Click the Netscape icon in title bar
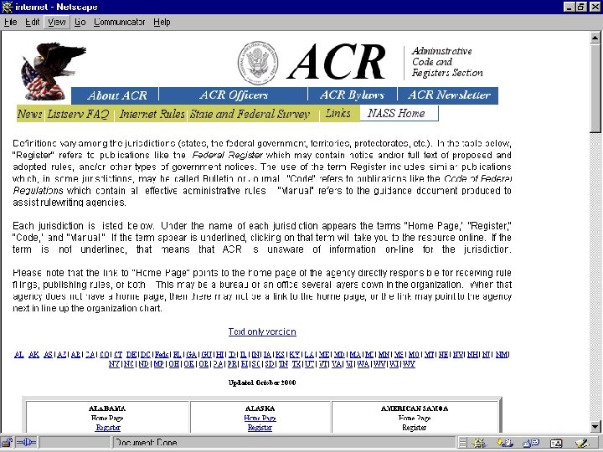Screen dimensions: 603x452 tap(7, 7)
